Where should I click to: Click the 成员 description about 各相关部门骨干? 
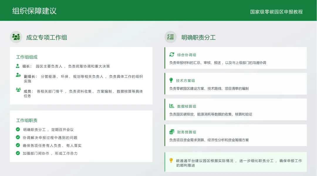[x=83, y=93]
